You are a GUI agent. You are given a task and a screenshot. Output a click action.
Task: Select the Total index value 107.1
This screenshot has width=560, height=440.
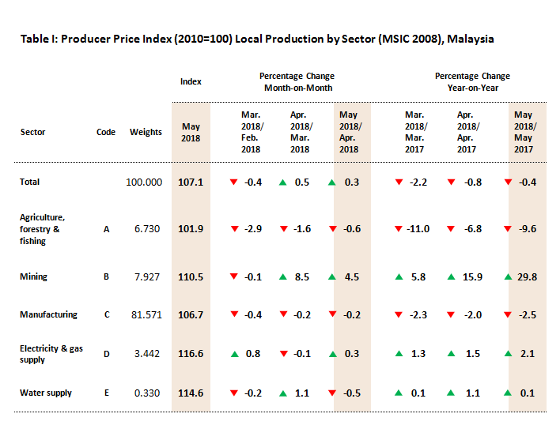coord(191,182)
